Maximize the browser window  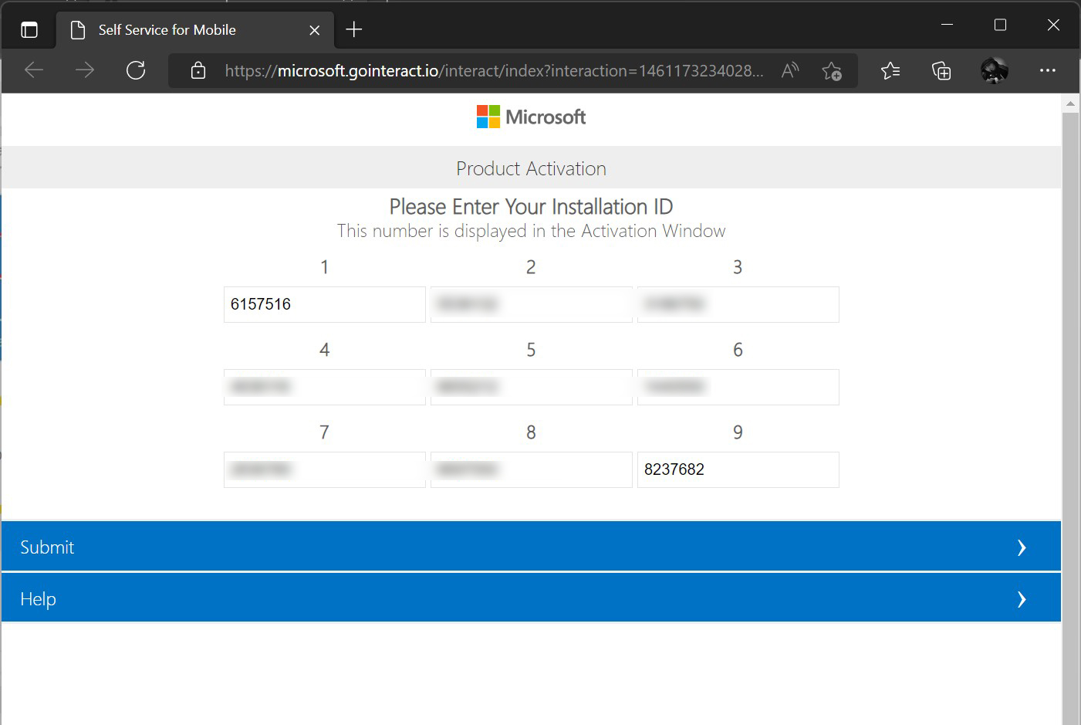pos(1000,25)
